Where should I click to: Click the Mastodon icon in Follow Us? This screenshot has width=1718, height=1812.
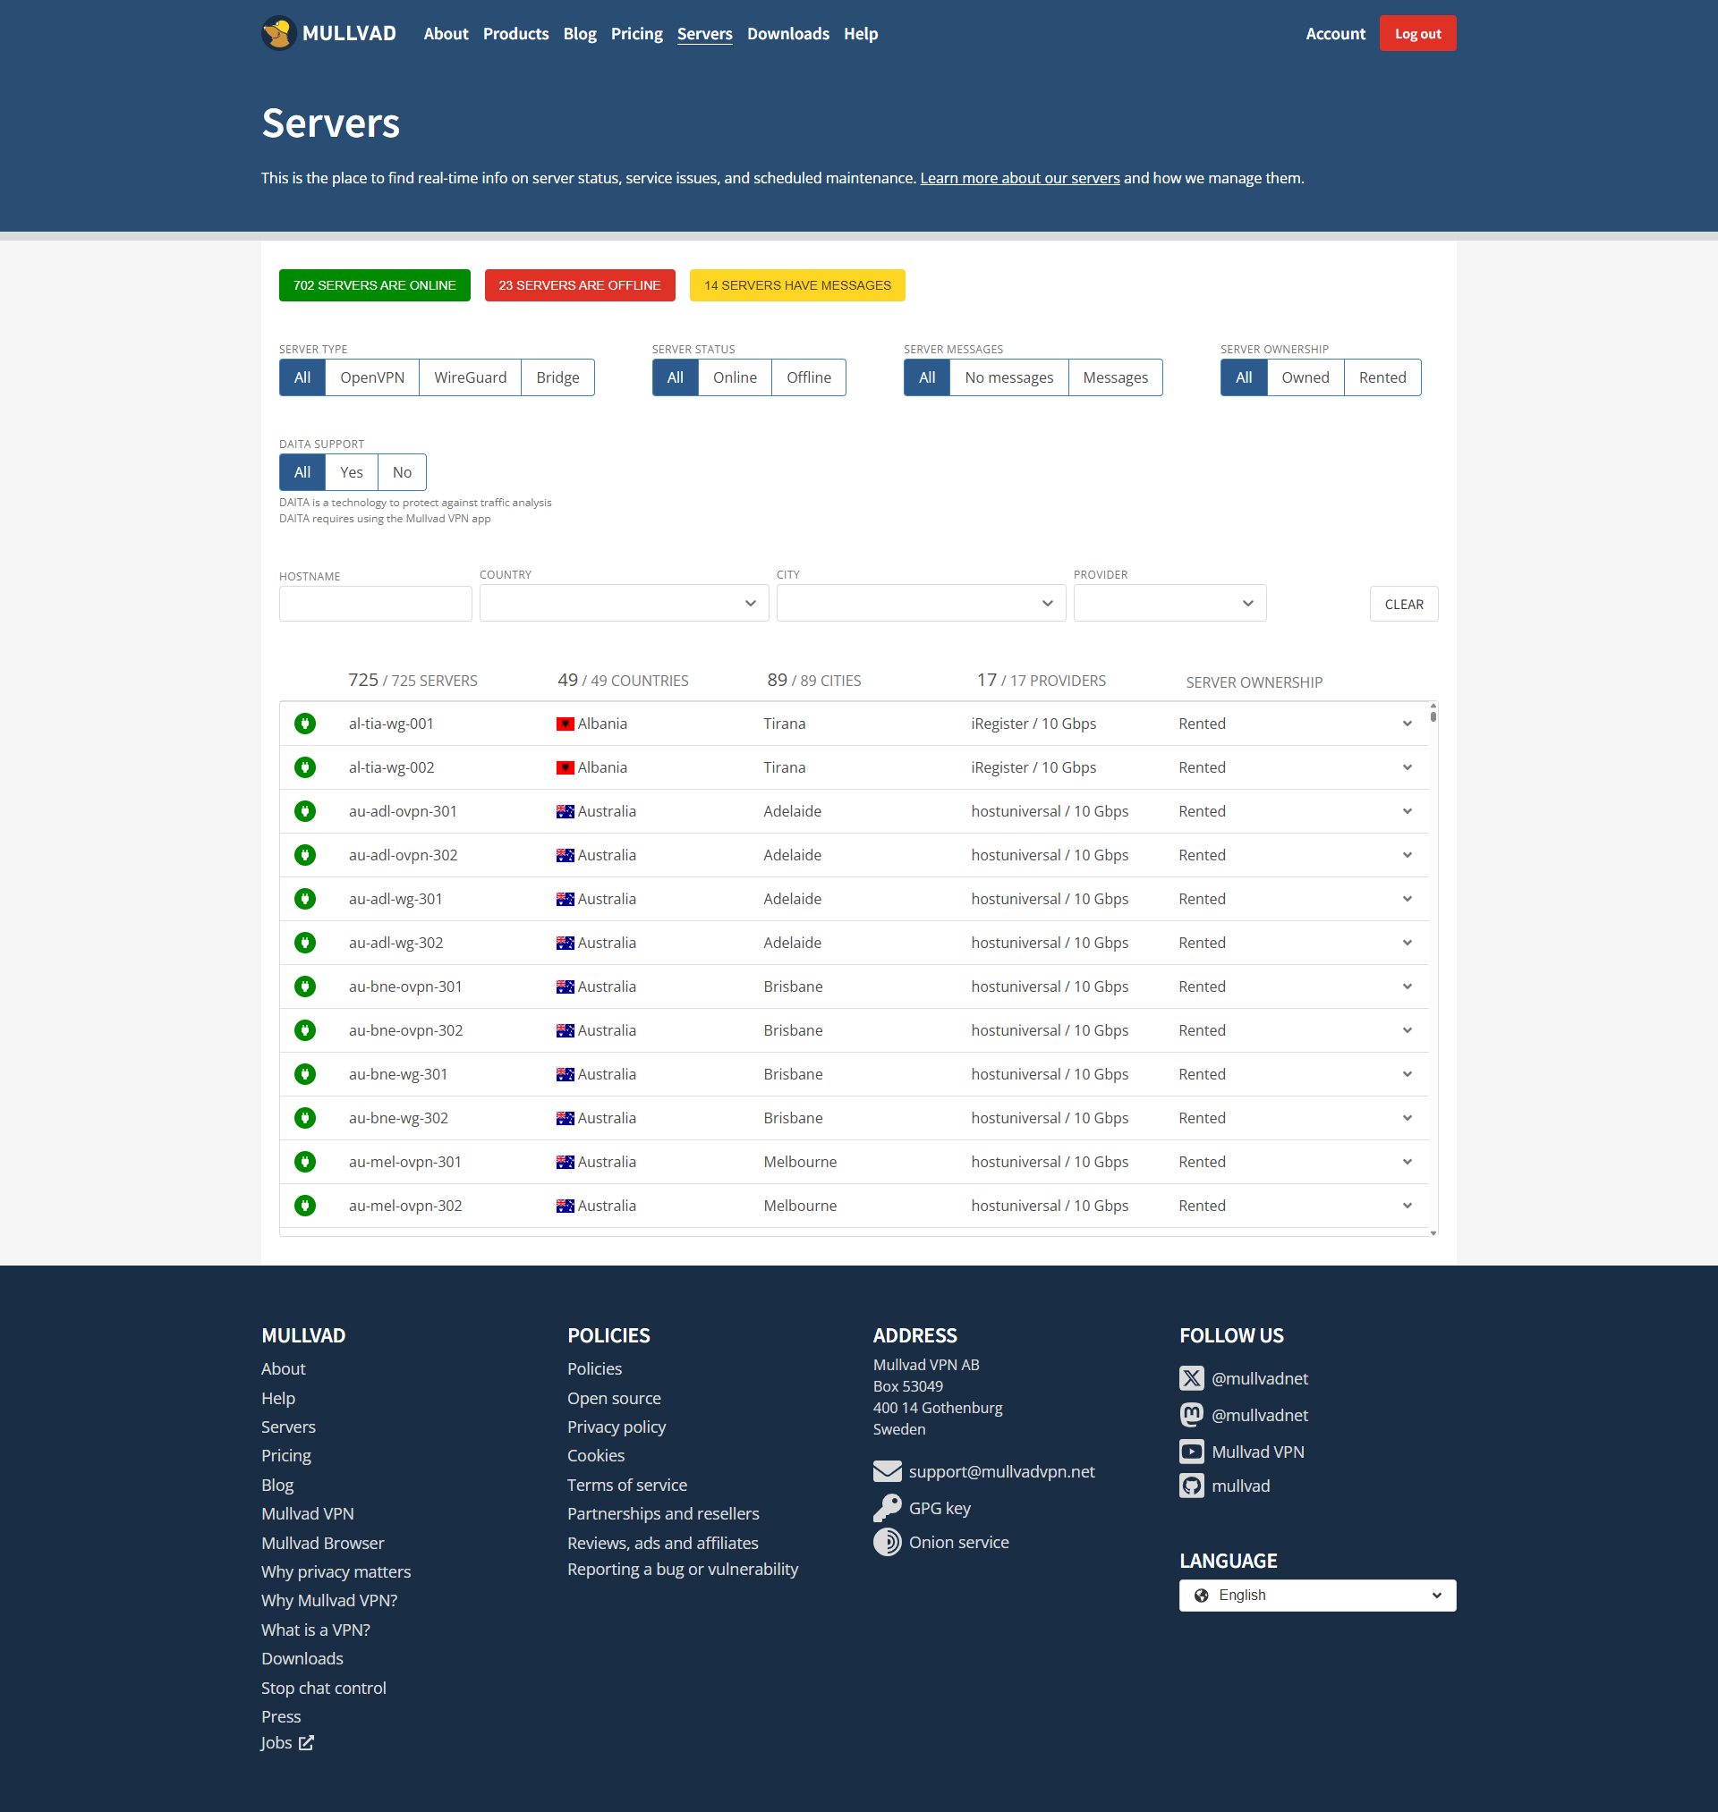1190,1415
